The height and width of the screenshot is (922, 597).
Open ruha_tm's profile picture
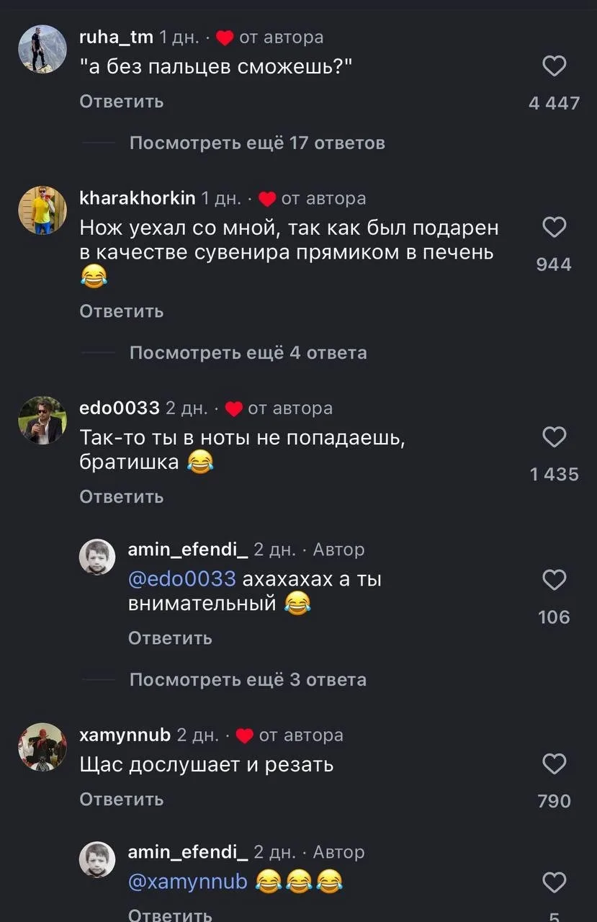42,49
